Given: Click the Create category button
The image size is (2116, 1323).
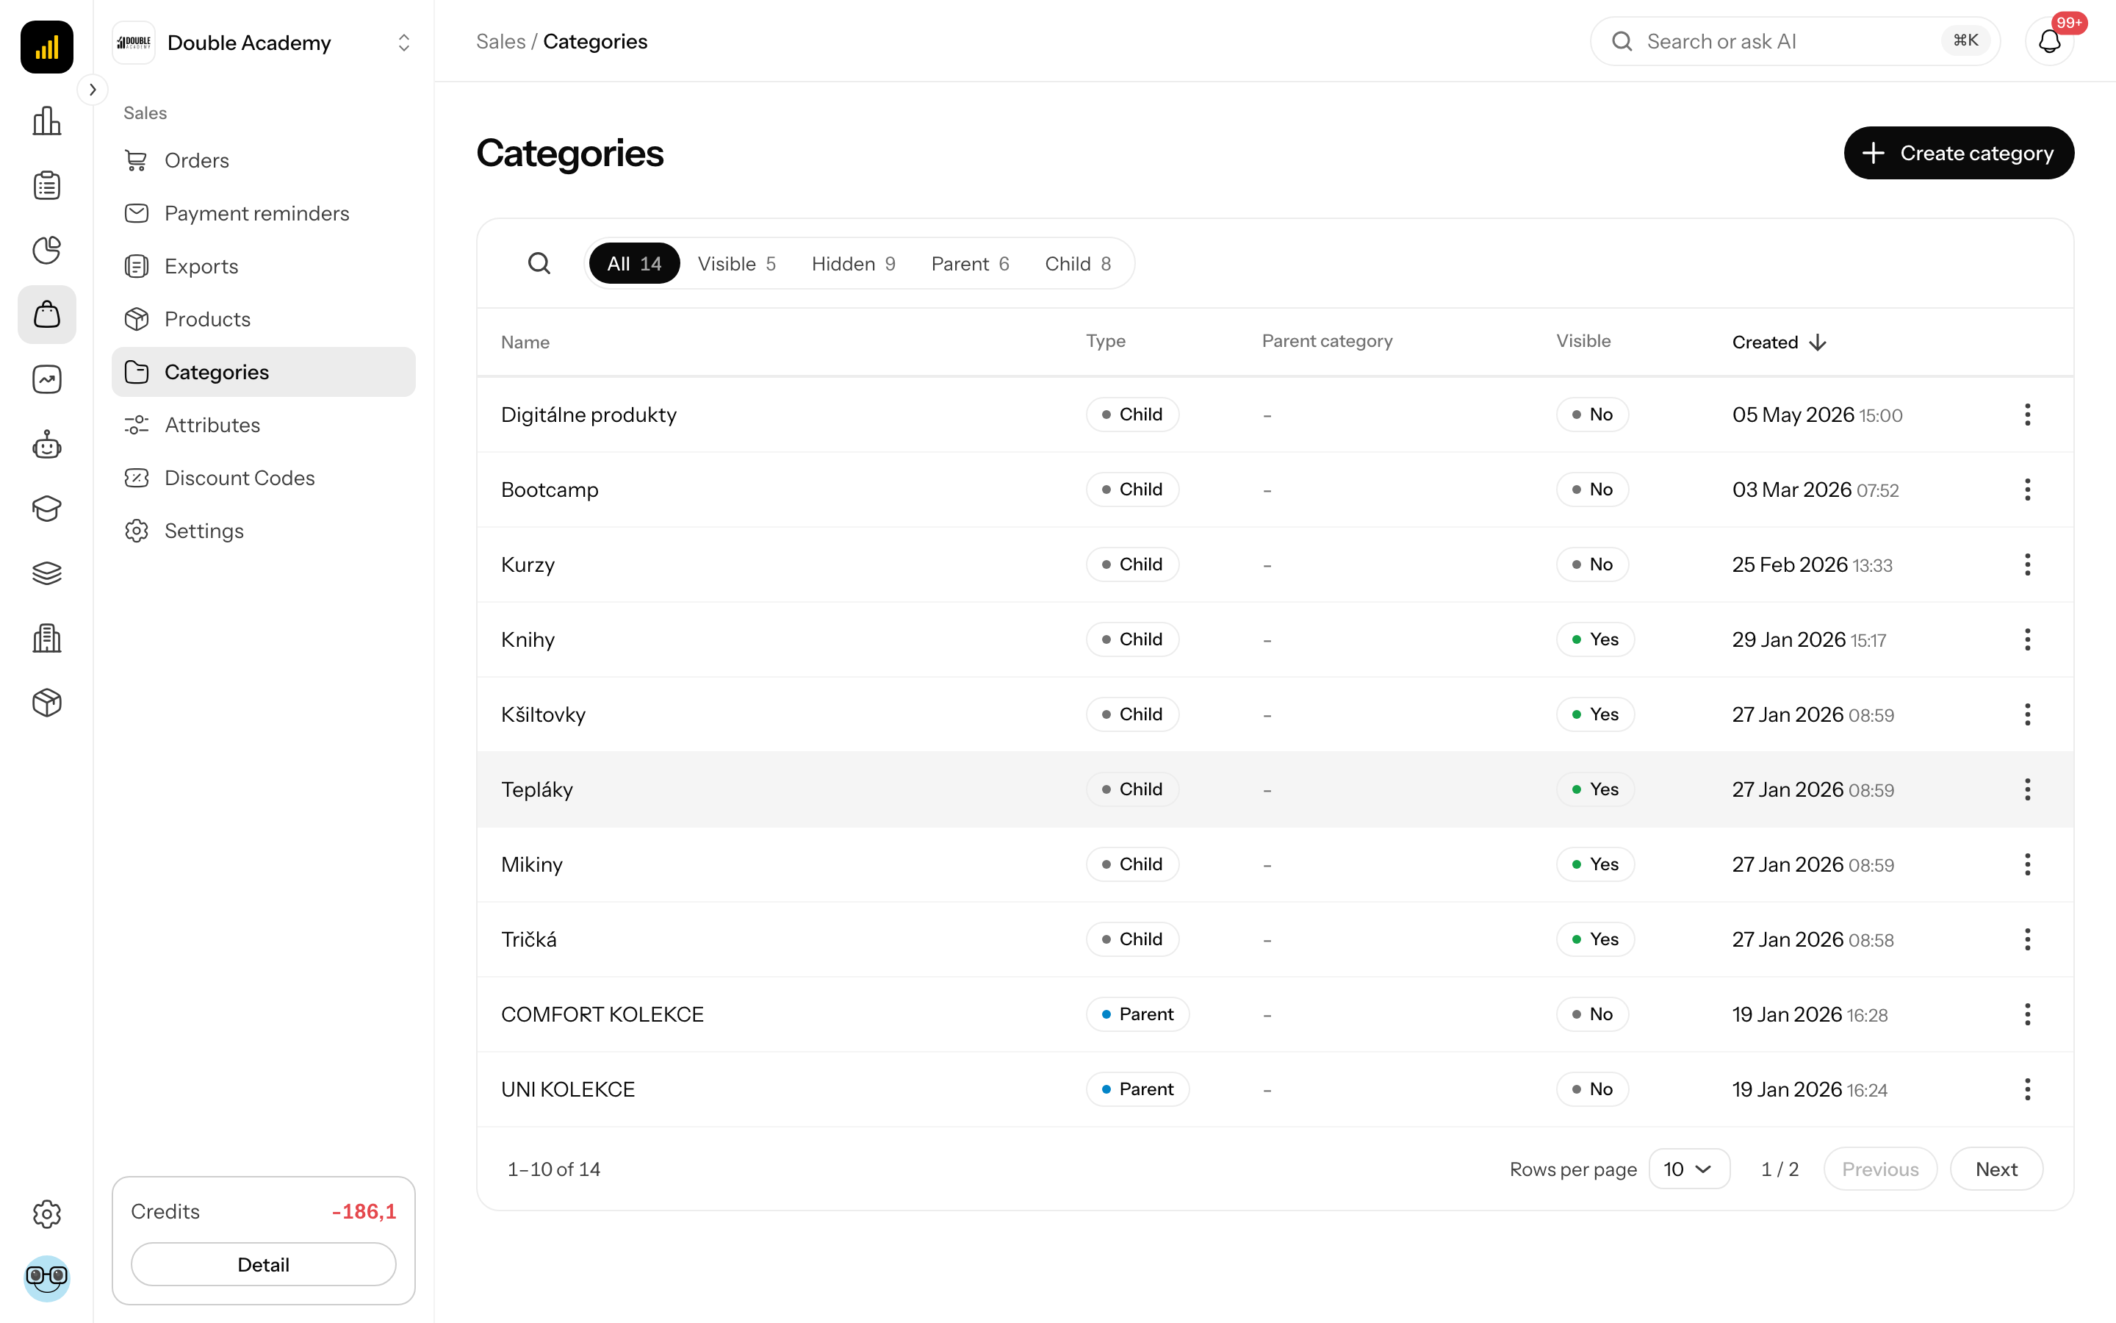Looking at the screenshot, I should [1959, 153].
